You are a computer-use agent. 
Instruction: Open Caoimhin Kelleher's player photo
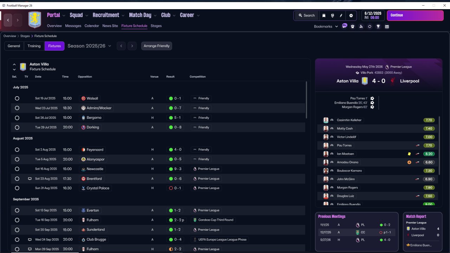click(326, 120)
